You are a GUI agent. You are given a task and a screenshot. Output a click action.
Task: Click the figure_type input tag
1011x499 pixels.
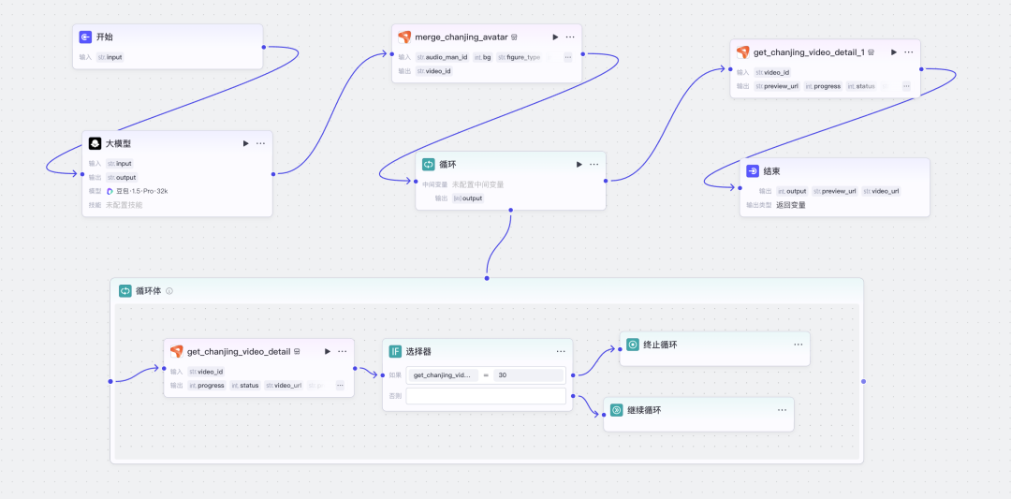pyautogui.click(x=519, y=57)
